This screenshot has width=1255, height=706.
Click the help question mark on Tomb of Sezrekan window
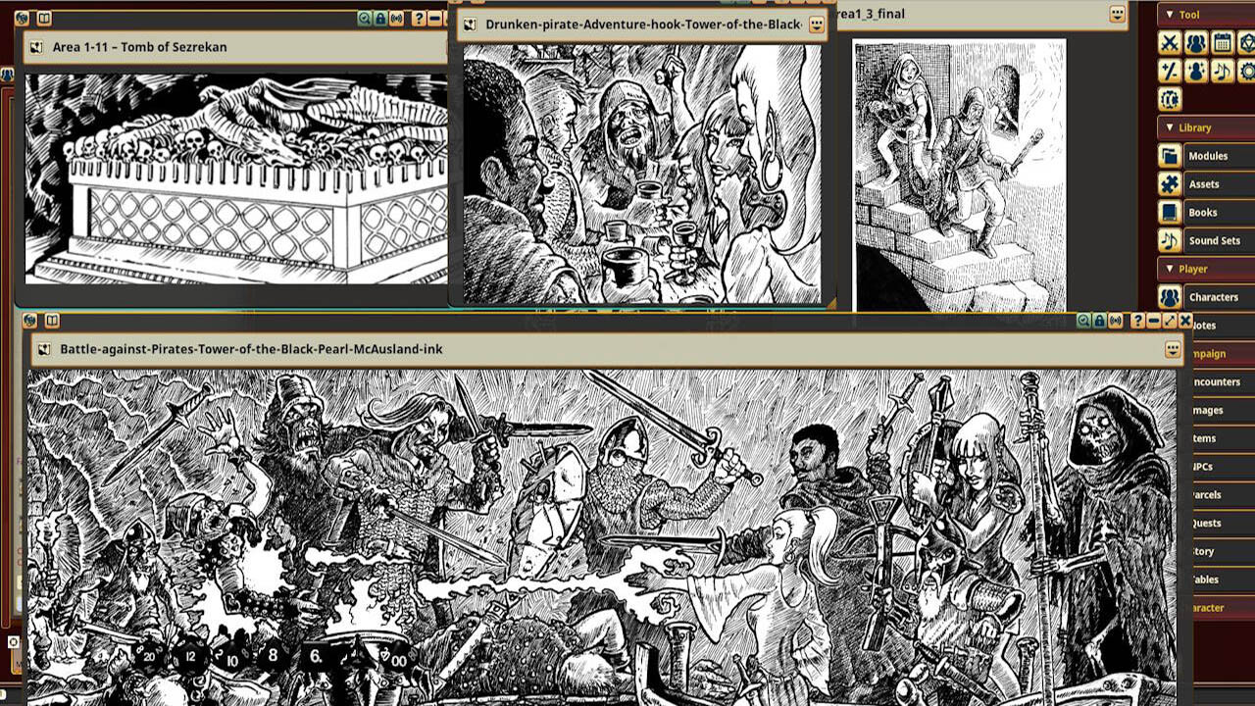click(x=419, y=17)
